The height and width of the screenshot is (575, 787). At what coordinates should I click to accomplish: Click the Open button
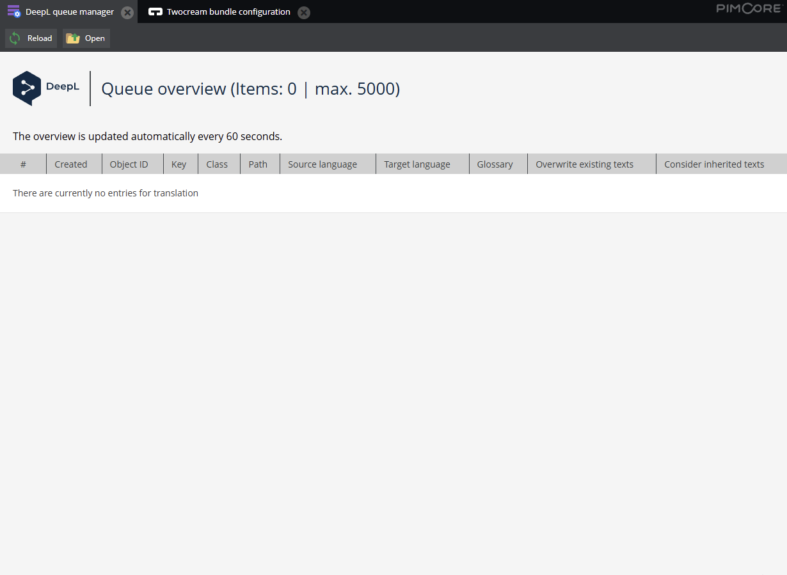[x=86, y=38]
